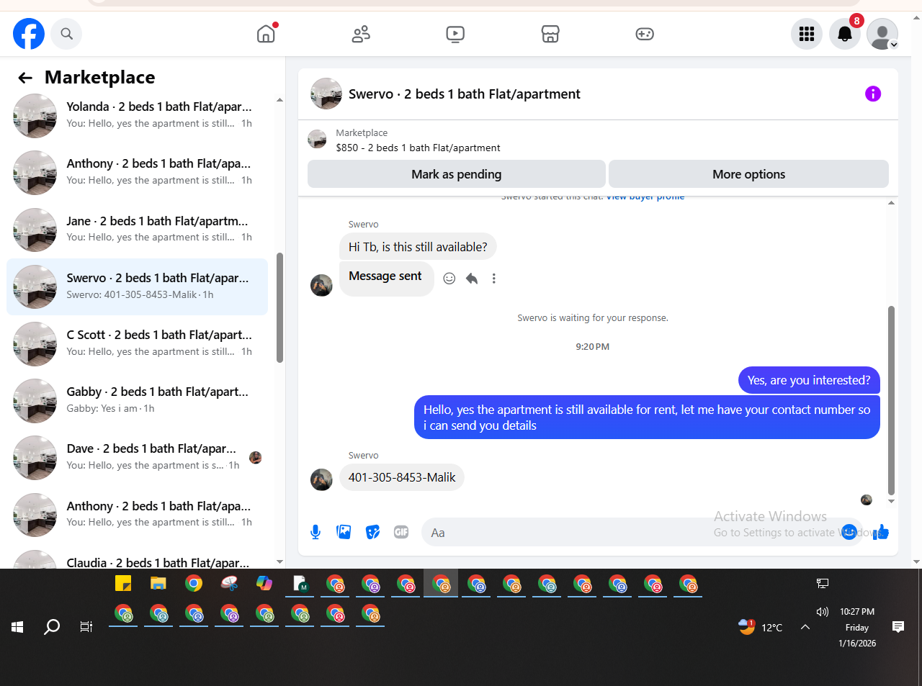The image size is (922, 686).
Task: Open the purple conversation information icon
Action: tap(873, 94)
